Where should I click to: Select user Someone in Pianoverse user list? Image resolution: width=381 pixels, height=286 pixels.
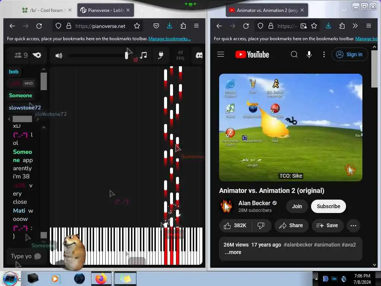20,95
